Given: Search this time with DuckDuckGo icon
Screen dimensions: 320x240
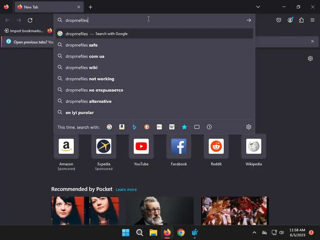Looking at the screenshot, I should pyautogui.click(x=147, y=127).
